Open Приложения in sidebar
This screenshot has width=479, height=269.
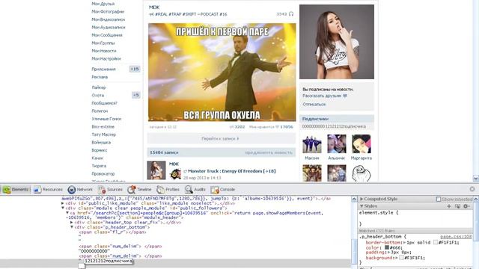(x=103, y=69)
